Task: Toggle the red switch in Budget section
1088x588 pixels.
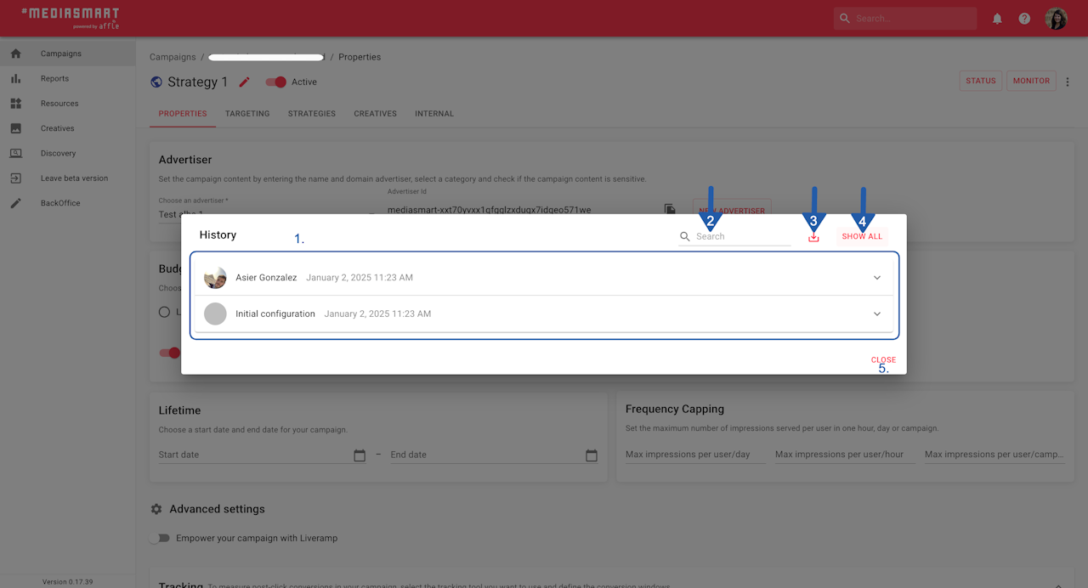Action: coord(170,353)
